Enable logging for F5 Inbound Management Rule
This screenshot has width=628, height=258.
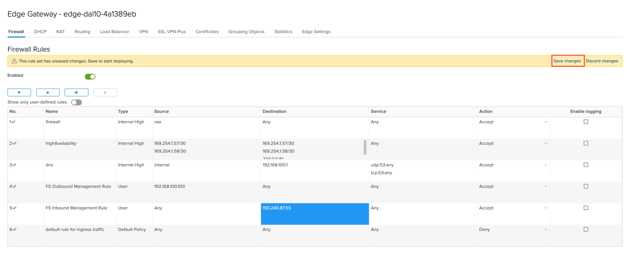pos(586,208)
